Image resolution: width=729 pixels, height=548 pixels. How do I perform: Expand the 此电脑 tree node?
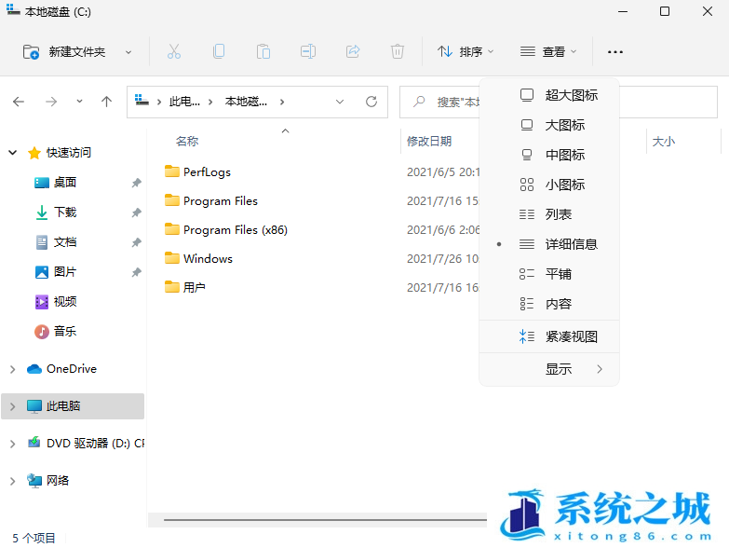click(12, 406)
